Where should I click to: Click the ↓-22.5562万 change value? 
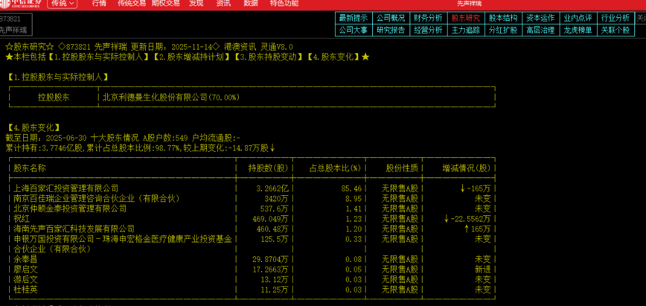[467, 218]
